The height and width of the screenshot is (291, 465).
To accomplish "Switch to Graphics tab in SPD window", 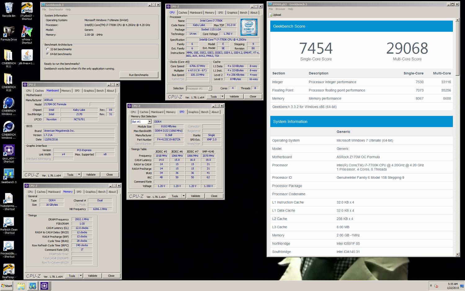I will pos(193,112).
